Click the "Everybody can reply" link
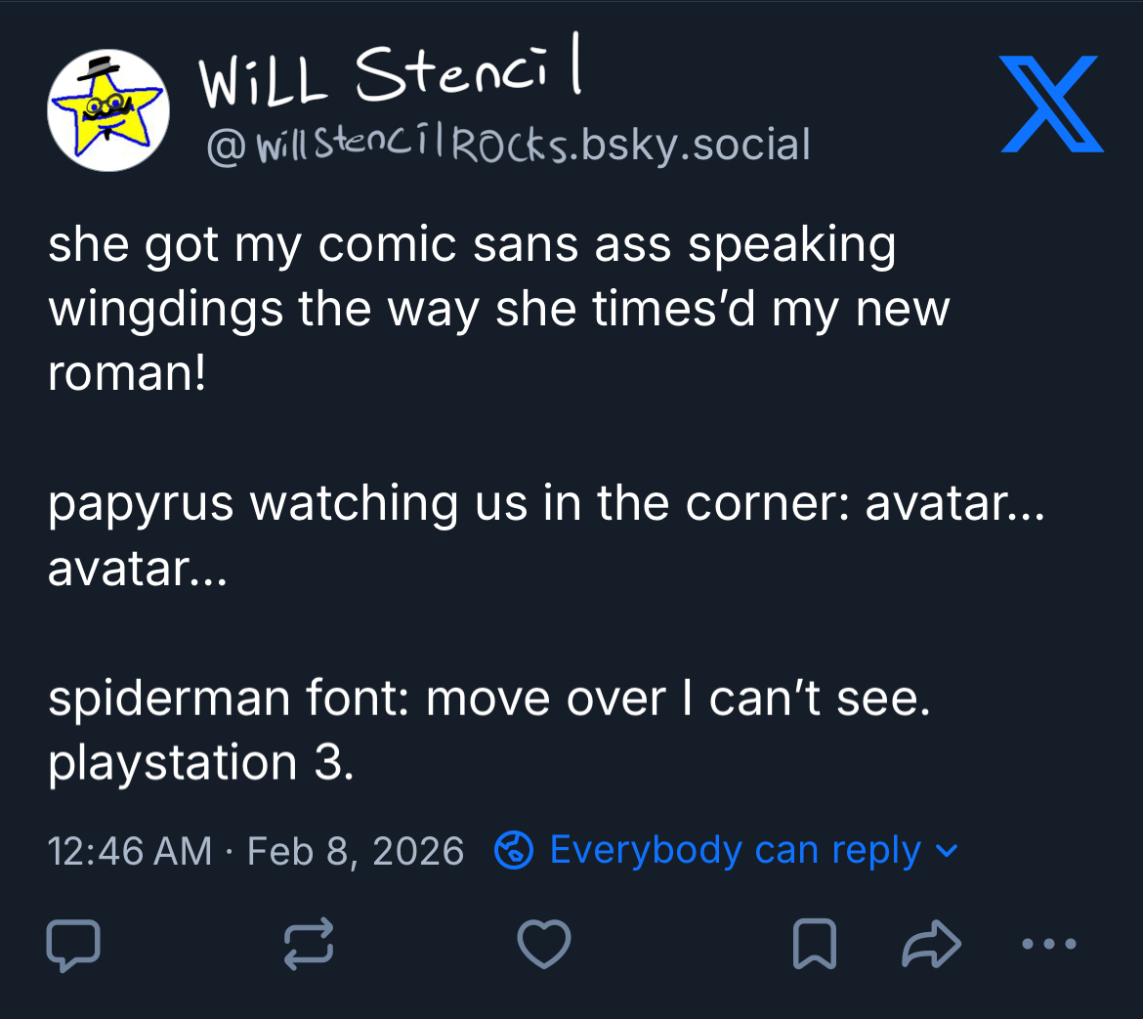The image size is (1143, 1019). [735, 850]
